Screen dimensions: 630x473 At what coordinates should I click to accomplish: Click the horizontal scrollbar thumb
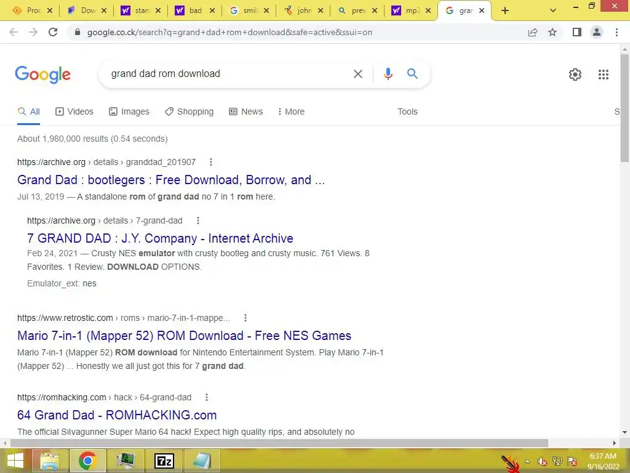coord(279,443)
